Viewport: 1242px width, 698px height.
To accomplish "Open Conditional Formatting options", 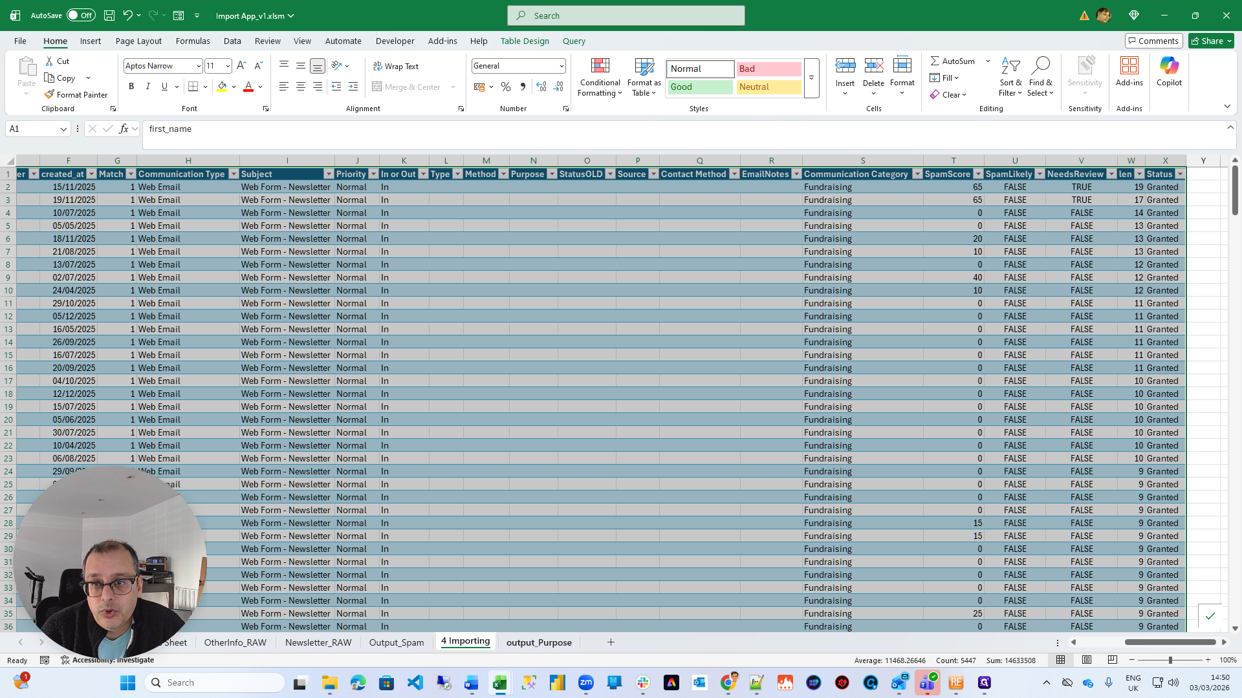I will pos(600,77).
